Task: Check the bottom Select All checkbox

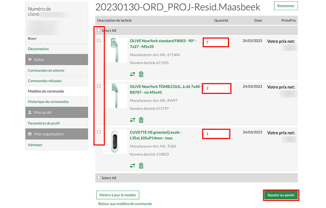Action: (x=99, y=178)
